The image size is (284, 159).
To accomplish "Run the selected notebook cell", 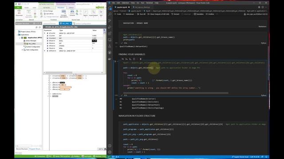I will pos(115,61).
